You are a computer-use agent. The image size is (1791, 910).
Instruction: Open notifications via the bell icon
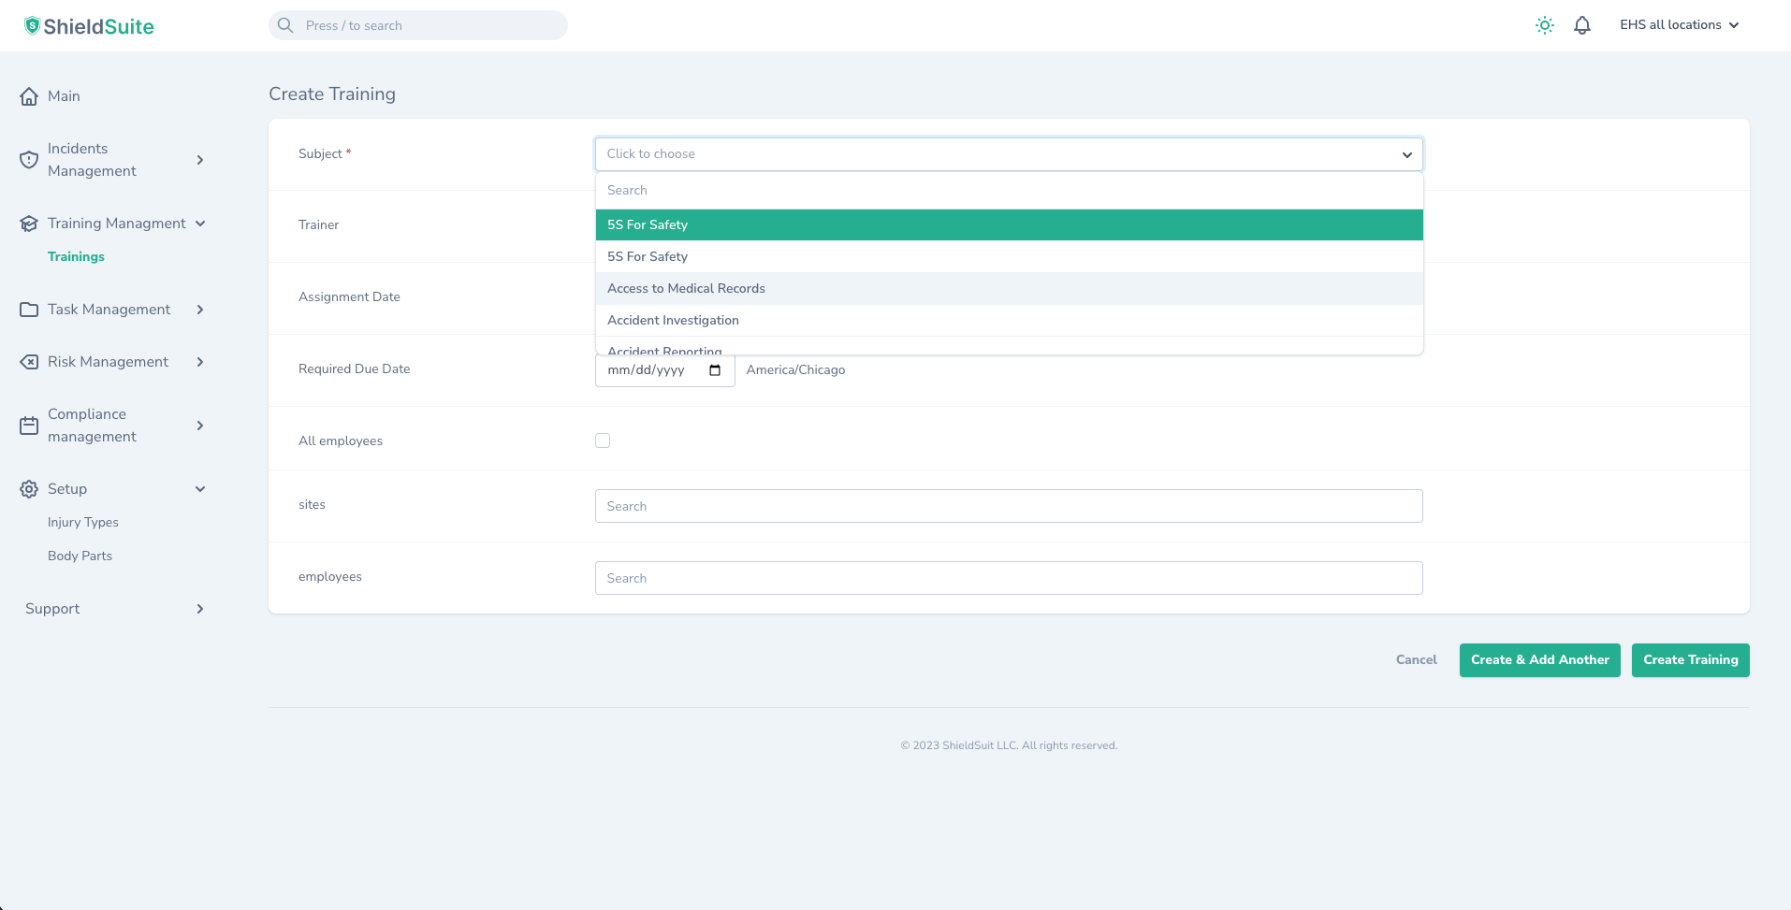click(x=1581, y=25)
